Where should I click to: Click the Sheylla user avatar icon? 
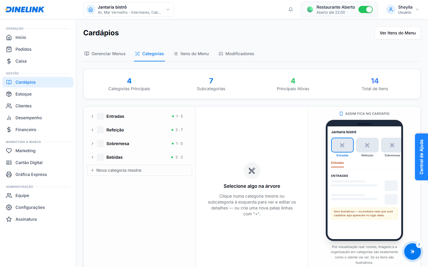point(391,9)
